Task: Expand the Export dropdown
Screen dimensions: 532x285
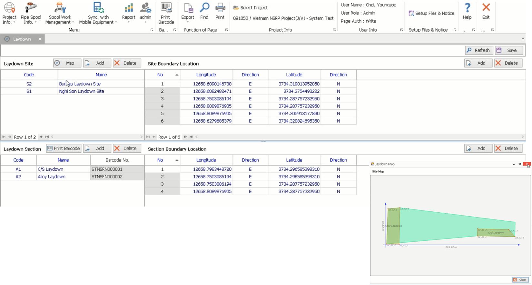Action: pyautogui.click(x=188, y=22)
